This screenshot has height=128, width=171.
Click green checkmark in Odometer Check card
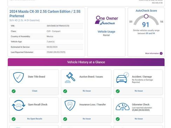(x=118, y=119)
